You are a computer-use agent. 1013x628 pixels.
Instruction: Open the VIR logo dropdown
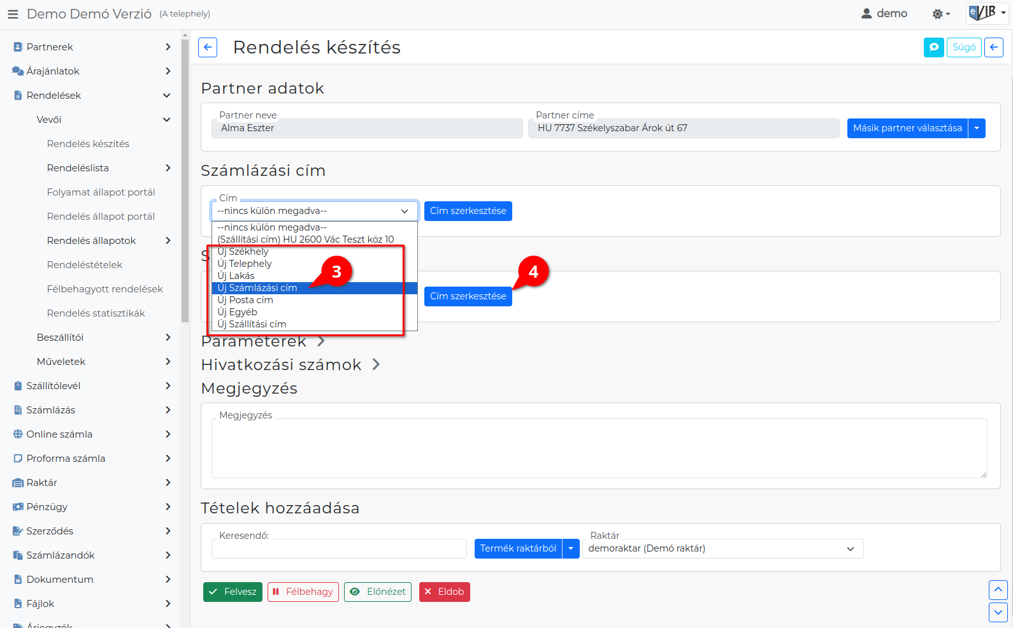coord(988,13)
